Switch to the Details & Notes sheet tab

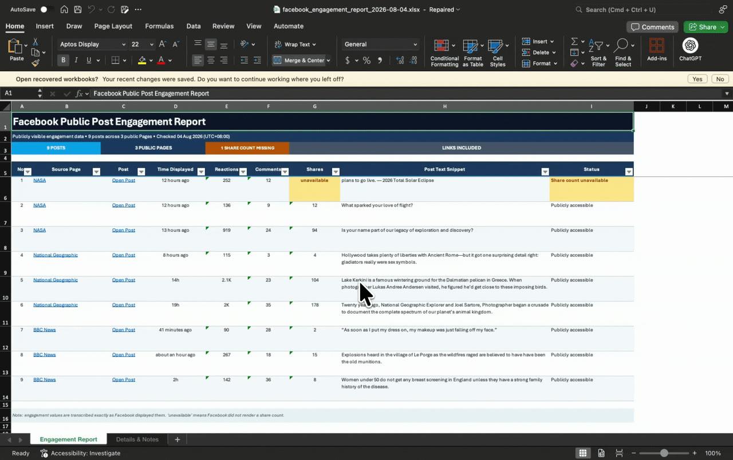click(137, 439)
